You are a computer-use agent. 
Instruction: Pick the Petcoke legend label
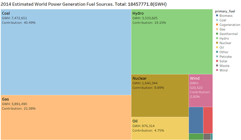coord(226,57)
